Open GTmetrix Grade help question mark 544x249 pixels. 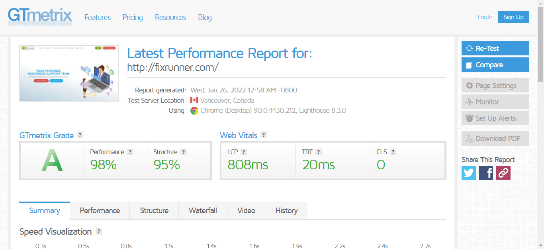80,135
